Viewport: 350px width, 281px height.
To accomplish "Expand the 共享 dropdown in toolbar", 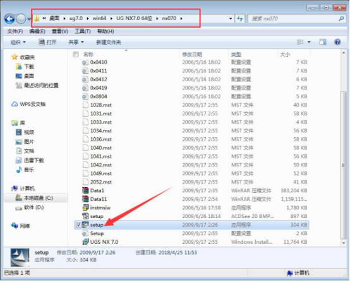I will (76, 42).
